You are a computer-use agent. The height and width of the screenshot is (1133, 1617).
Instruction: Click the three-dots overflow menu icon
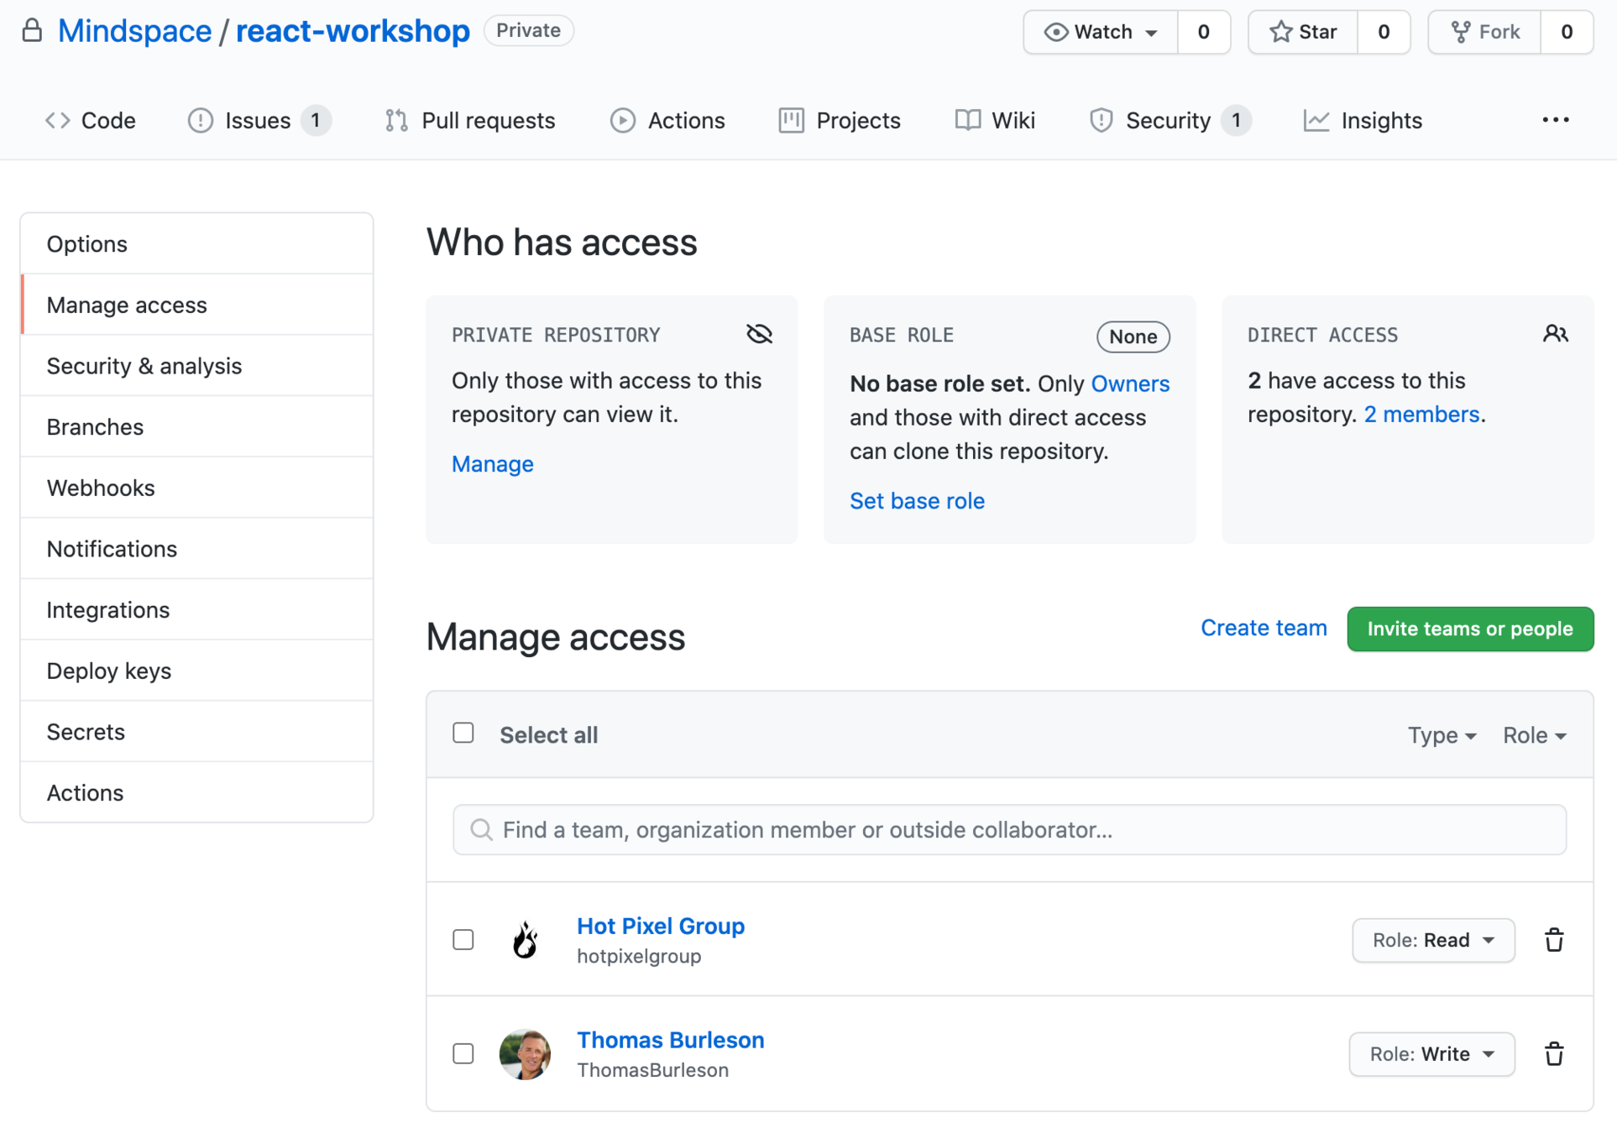1555,120
